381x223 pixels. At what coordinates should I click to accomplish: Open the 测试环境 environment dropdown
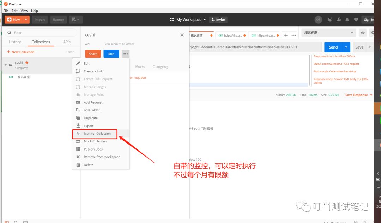click(x=329, y=33)
